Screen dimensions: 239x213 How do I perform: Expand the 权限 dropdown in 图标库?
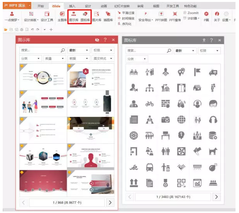tap(209, 51)
